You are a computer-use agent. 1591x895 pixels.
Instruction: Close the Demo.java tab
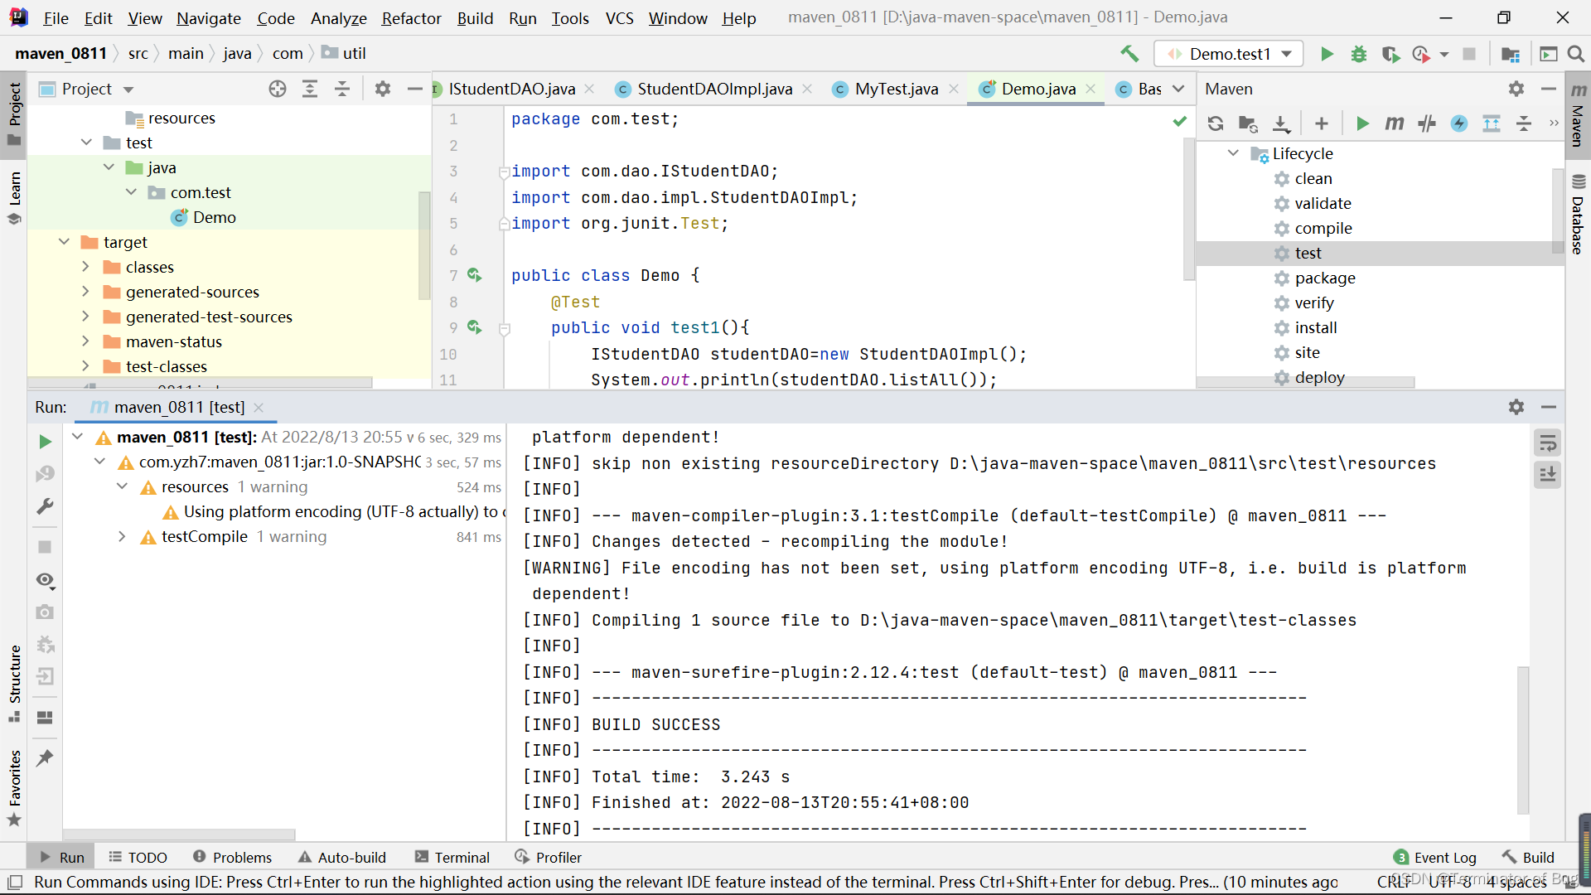click(x=1090, y=89)
